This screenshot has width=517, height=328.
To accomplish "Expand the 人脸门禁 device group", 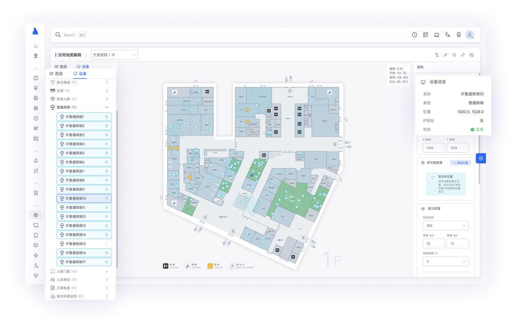I will click(107, 271).
